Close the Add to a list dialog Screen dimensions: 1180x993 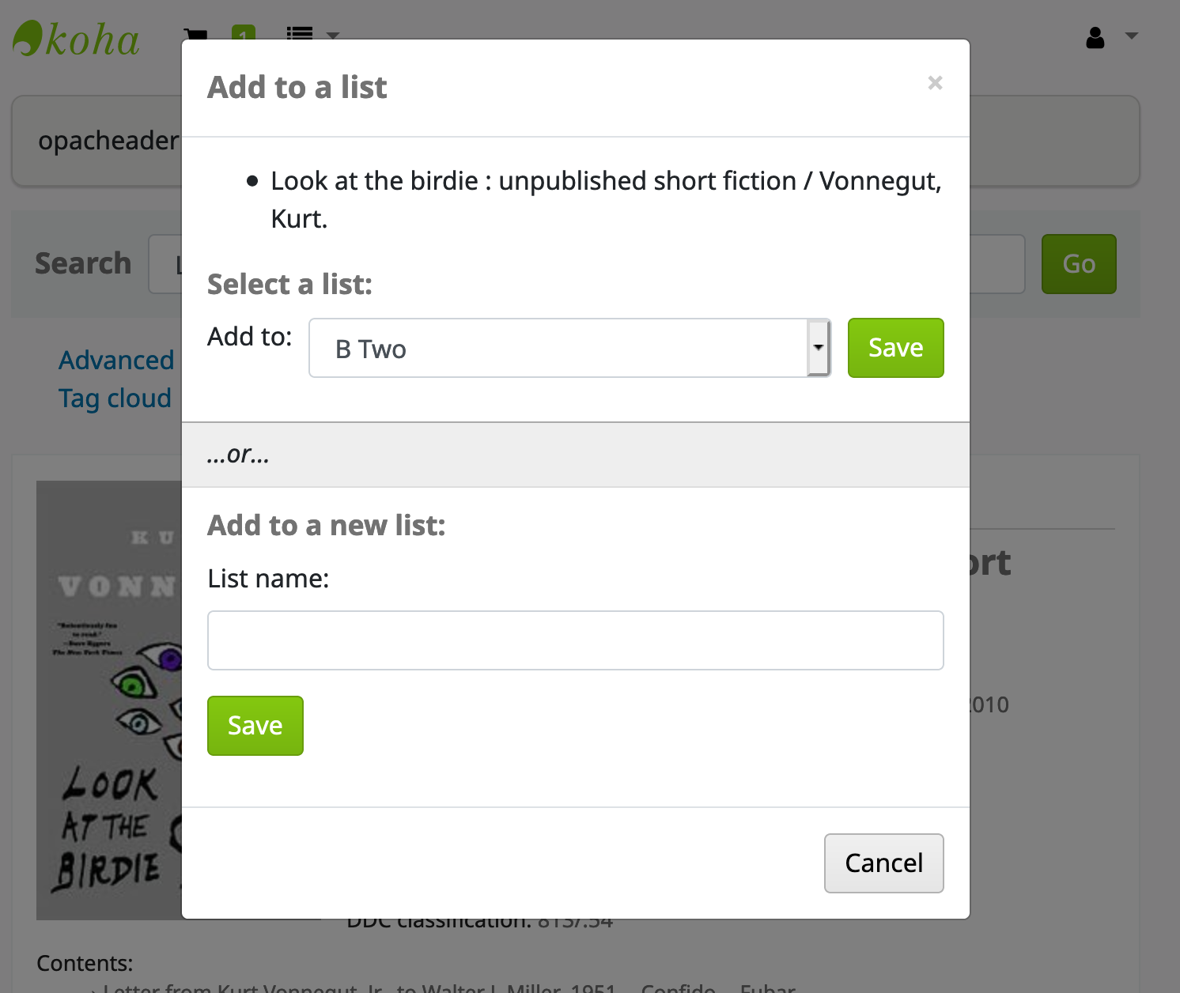tap(935, 83)
